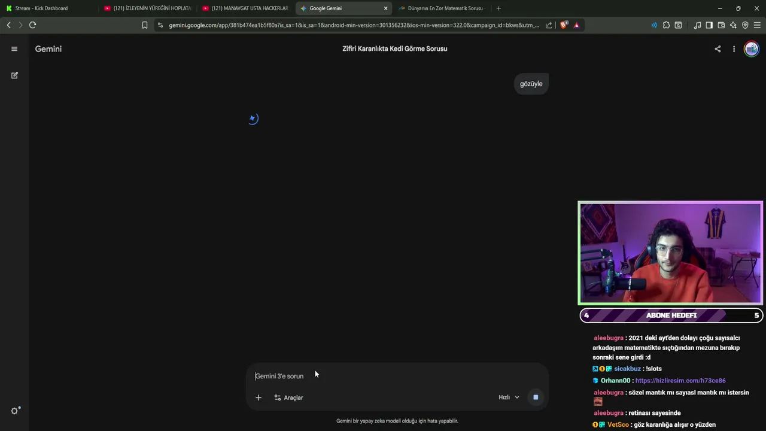Viewport: 766px width, 431px height.
Task: Stop the response generation
Action: [x=536, y=397]
